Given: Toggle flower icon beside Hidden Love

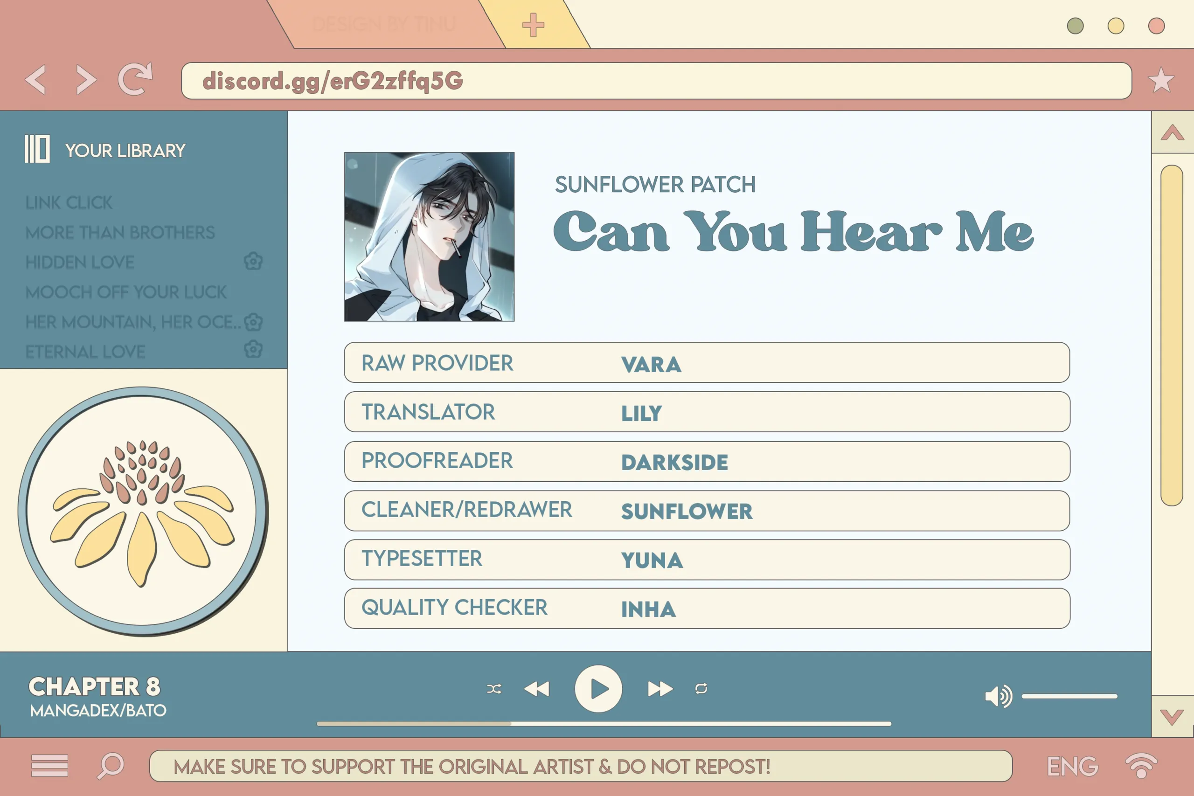Looking at the screenshot, I should coord(253,262).
